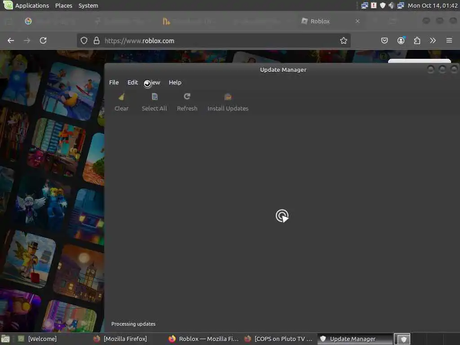
Task: Open the Firefox hamburger application menu
Action: point(449,40)
